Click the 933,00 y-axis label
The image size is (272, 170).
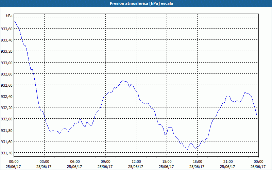(x=6, y=63)
